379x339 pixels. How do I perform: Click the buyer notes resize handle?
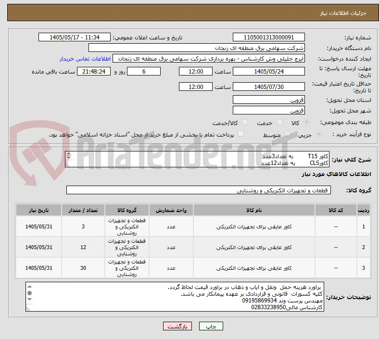pyautogui.click(x=28, y=309)
